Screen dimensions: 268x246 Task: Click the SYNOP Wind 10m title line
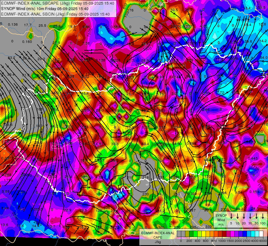pyautogui.click(x=45, y=9)
